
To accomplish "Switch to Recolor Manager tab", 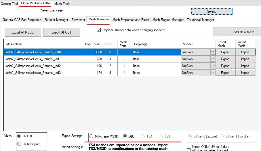I will coord(56,20).
